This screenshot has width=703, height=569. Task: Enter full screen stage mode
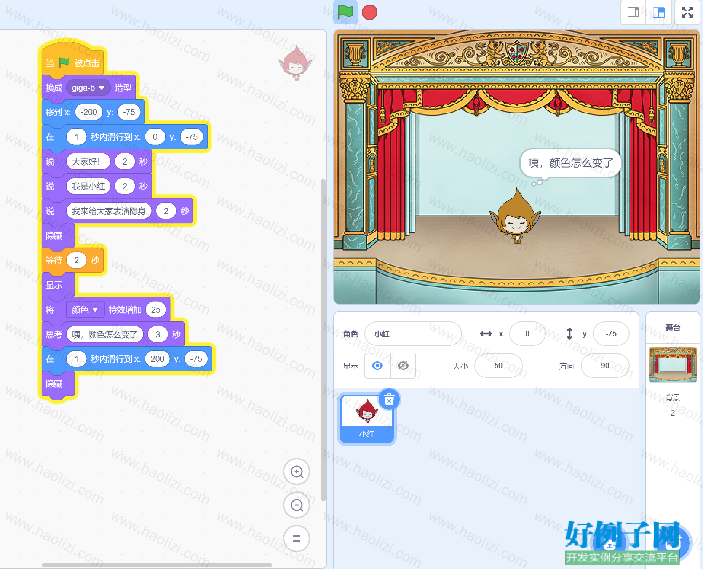click(687, 12)
